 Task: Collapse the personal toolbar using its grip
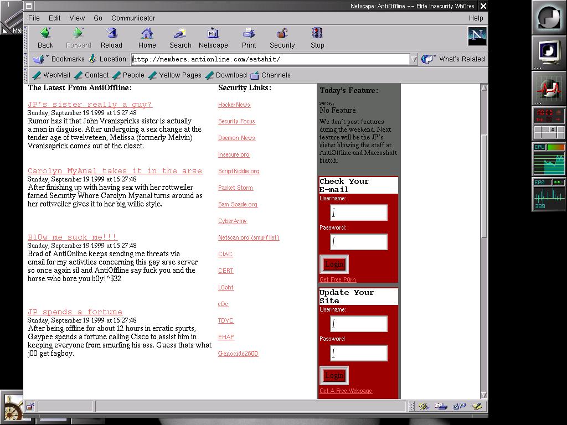[27, 75]
